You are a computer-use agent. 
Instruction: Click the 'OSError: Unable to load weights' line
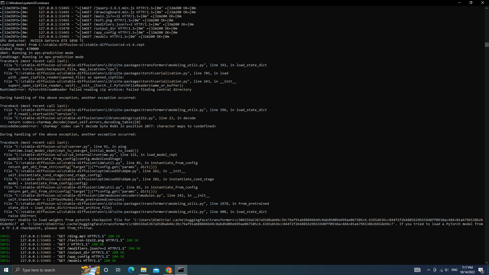241,224
